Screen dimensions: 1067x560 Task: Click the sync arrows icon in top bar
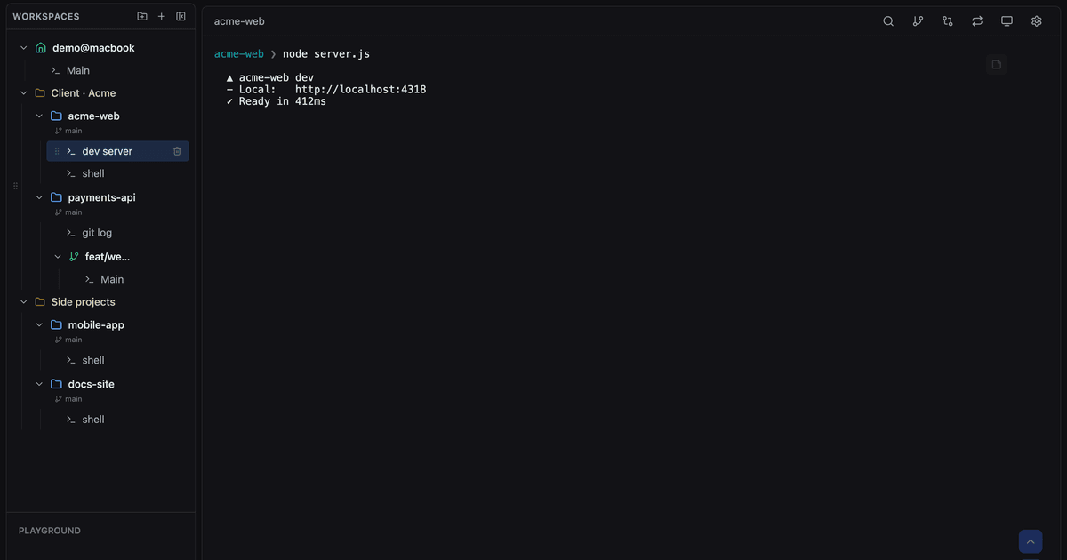pos(977,21)
